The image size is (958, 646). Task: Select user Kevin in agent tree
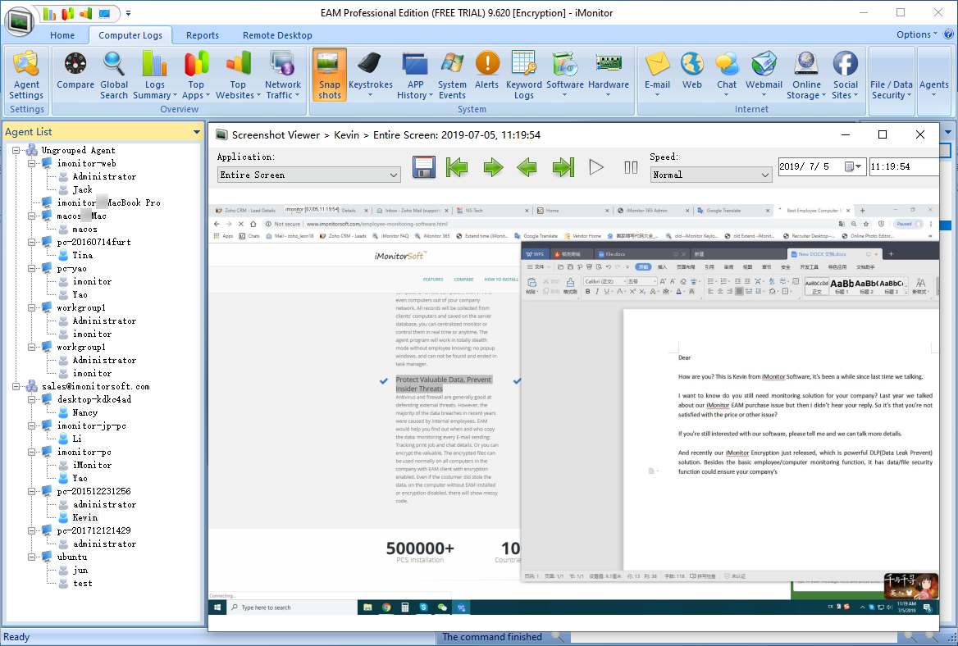(85, 518)
